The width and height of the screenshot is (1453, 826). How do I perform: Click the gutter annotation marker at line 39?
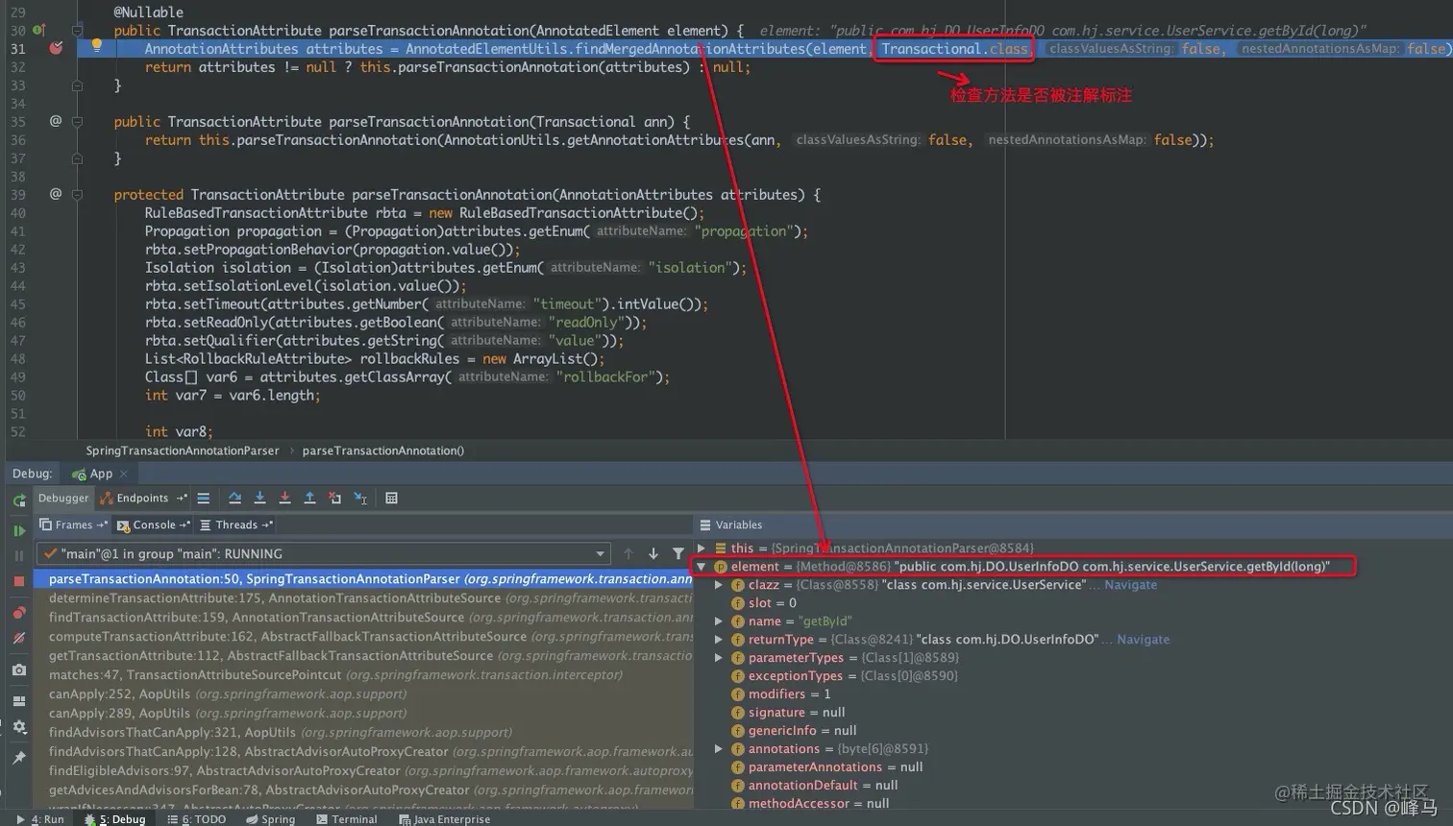[x=56, y=194]
